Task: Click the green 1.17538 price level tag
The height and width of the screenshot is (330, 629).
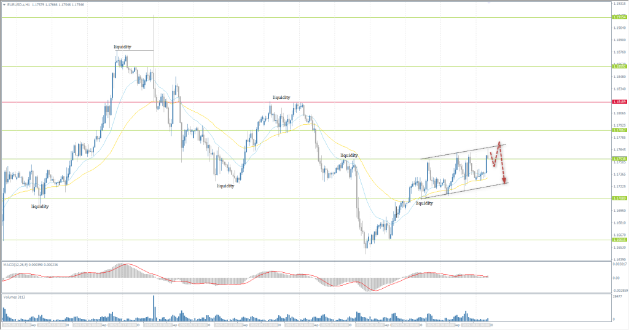Action: [619, 159]
